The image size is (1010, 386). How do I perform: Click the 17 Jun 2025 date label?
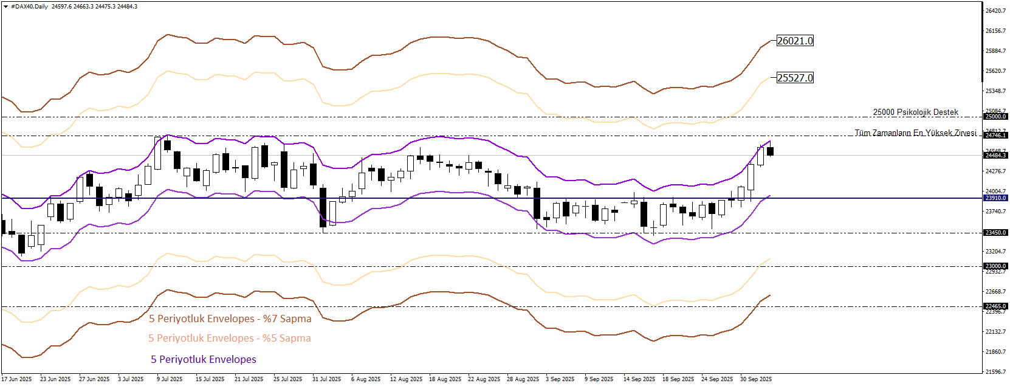point(16,379)
